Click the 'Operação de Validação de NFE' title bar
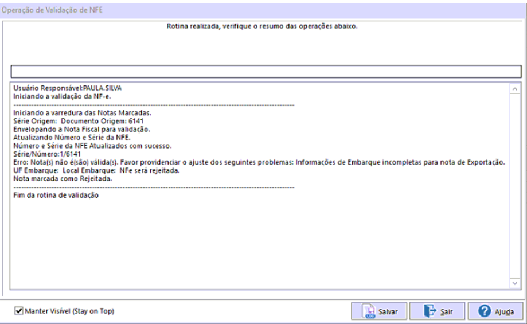Image resolution: width=527 pixels, height=324 pixels. (264, 10)
